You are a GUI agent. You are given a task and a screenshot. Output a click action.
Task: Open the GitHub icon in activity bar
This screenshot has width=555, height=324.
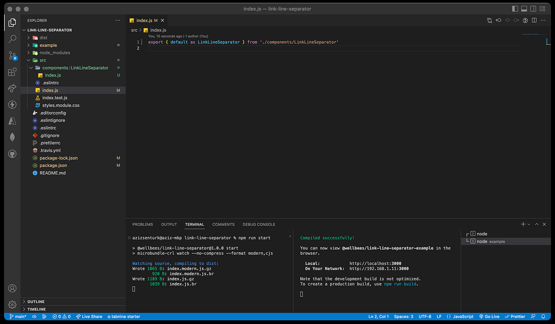(x=12, y=154)
